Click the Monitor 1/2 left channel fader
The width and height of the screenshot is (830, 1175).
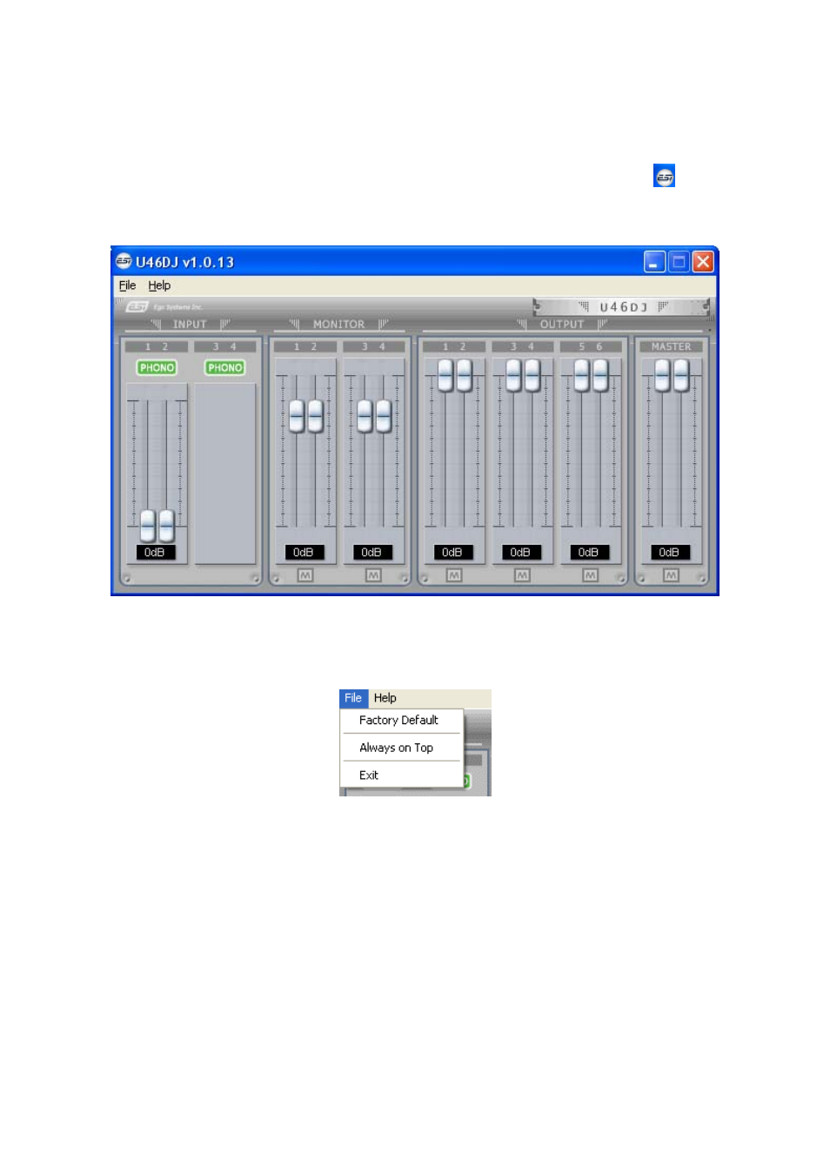click(x=297, y=416)
